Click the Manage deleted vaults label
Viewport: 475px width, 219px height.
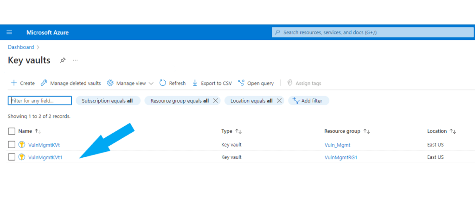(76, 84)
